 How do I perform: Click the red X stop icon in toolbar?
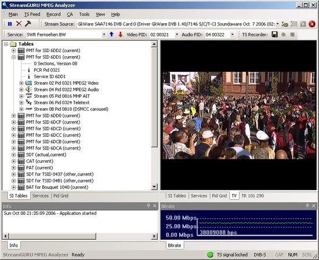(19, 24)
